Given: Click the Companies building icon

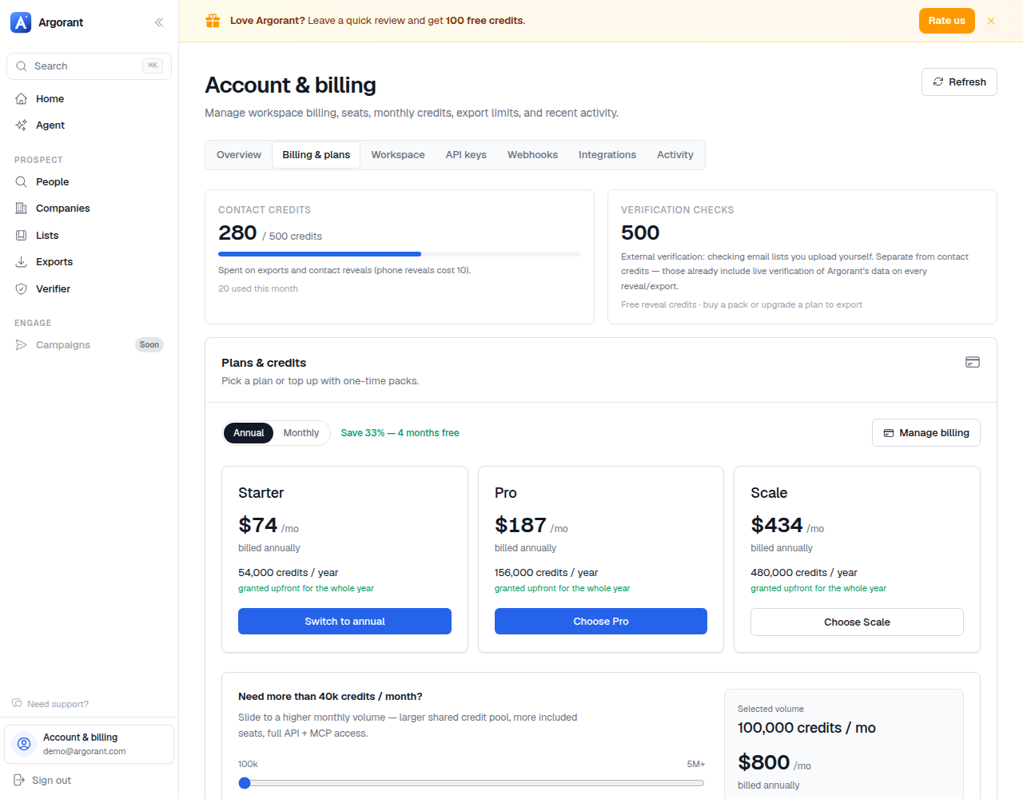Looking at the screenshot, I should [22, 209].
